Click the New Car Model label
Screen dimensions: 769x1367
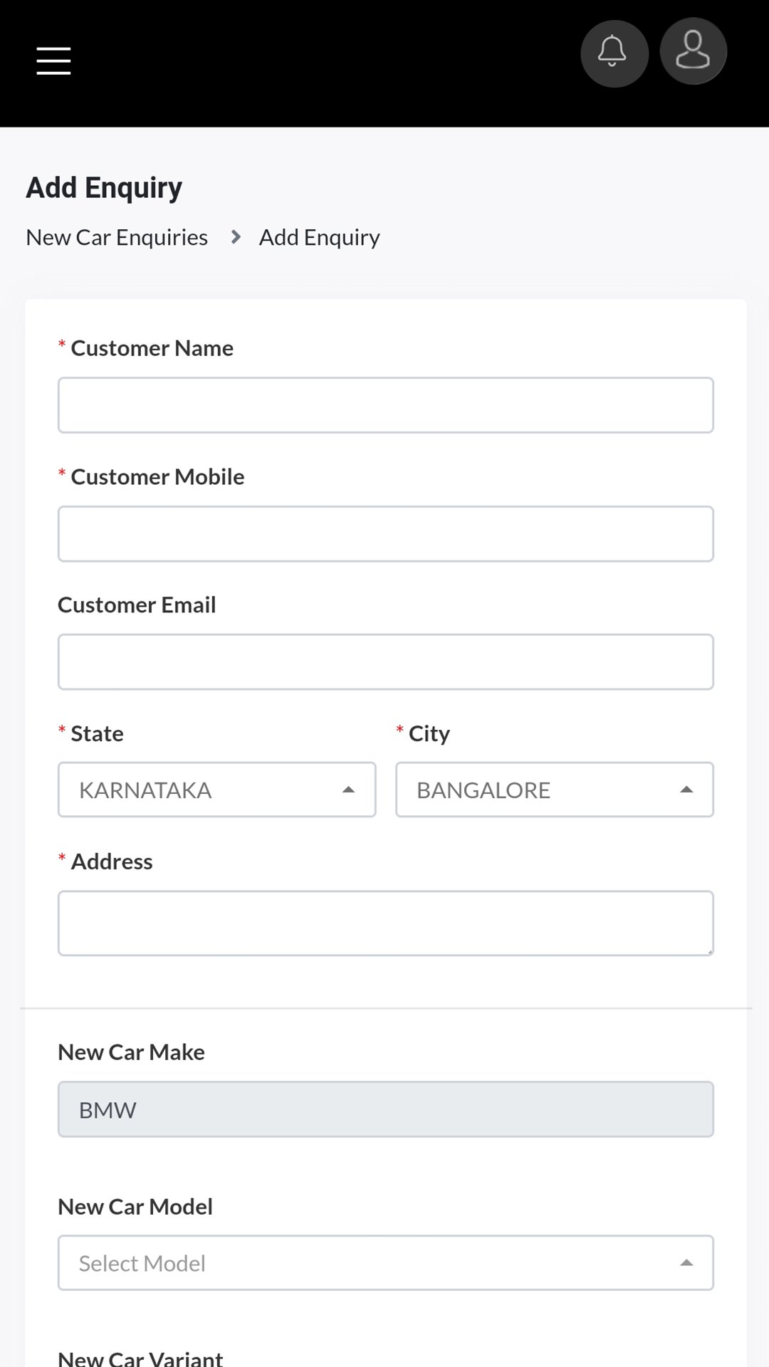pyautogui.click(x=135, y=1207)
